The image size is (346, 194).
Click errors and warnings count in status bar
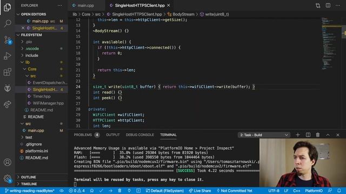pyautogui.click(x=77, y=191)
